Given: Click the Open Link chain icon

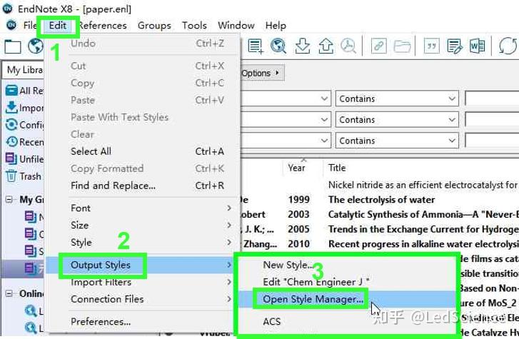Looking at the screenshot, I should point(379,46).
